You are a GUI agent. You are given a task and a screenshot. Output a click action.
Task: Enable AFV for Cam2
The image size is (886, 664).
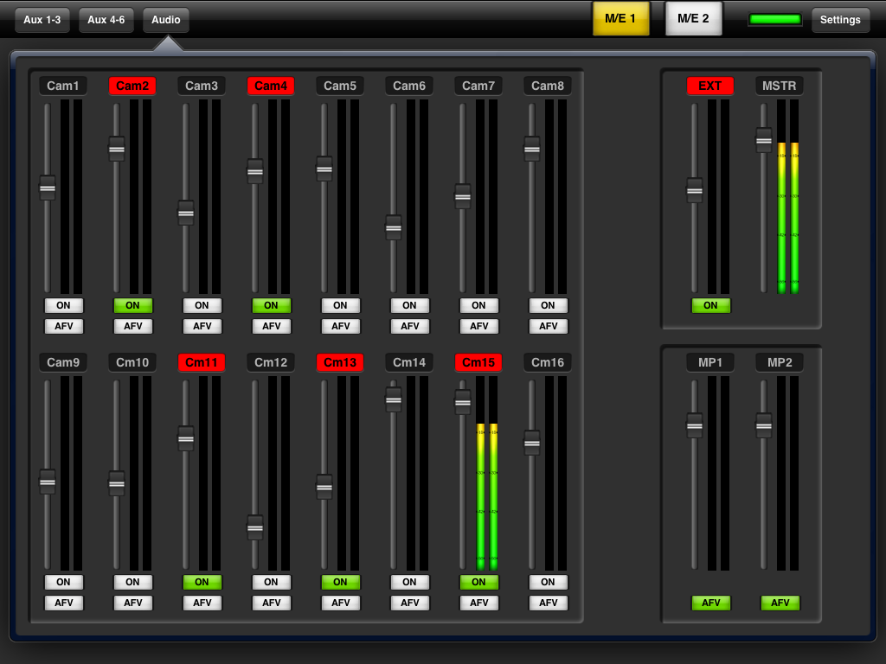pyautogui.click(x=132, y=326)
